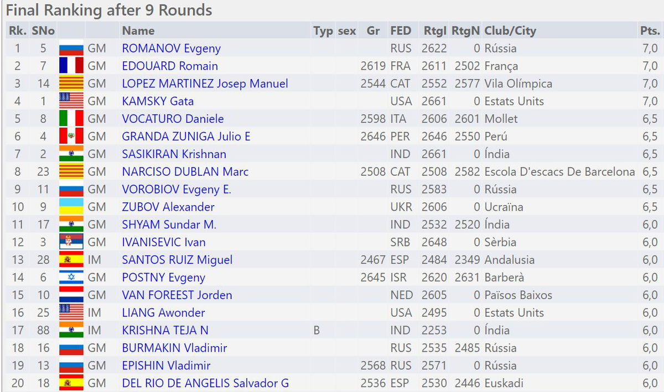The height and width of the screenshot is (392, 664).
Task: Click the USA flag beside KAMSKY Gata
Action: point(71,102)
